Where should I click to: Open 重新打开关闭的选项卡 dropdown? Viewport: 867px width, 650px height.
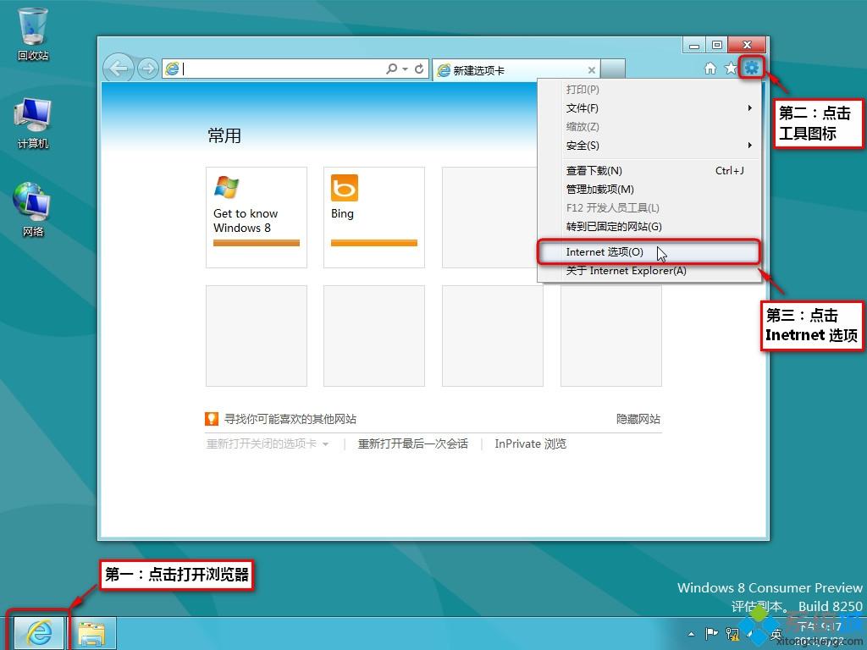click(267, 443)
